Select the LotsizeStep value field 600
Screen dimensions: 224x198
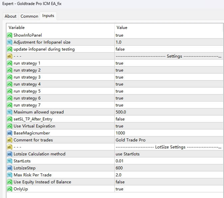tap(119, 168)
